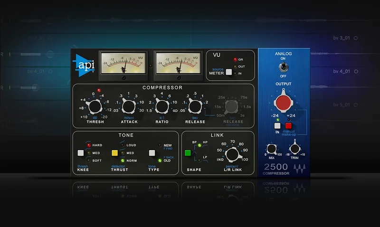The width and height of the screenshot is (380, 227).
Task: Click the API logo
Action: pyautogui.click(x=84, y=66)
